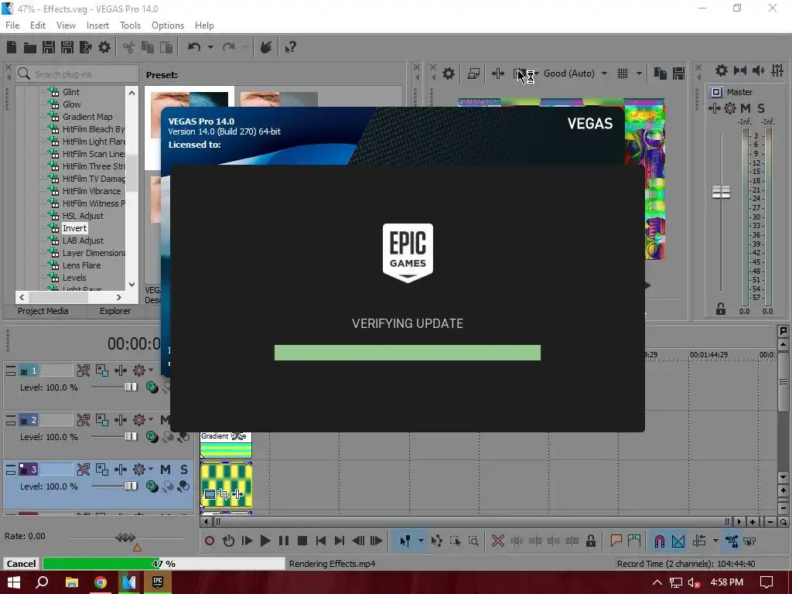This screenshot has height=594, width=792.
Task: Click the Save project disk icon
Action: click(x=49, y=47)
